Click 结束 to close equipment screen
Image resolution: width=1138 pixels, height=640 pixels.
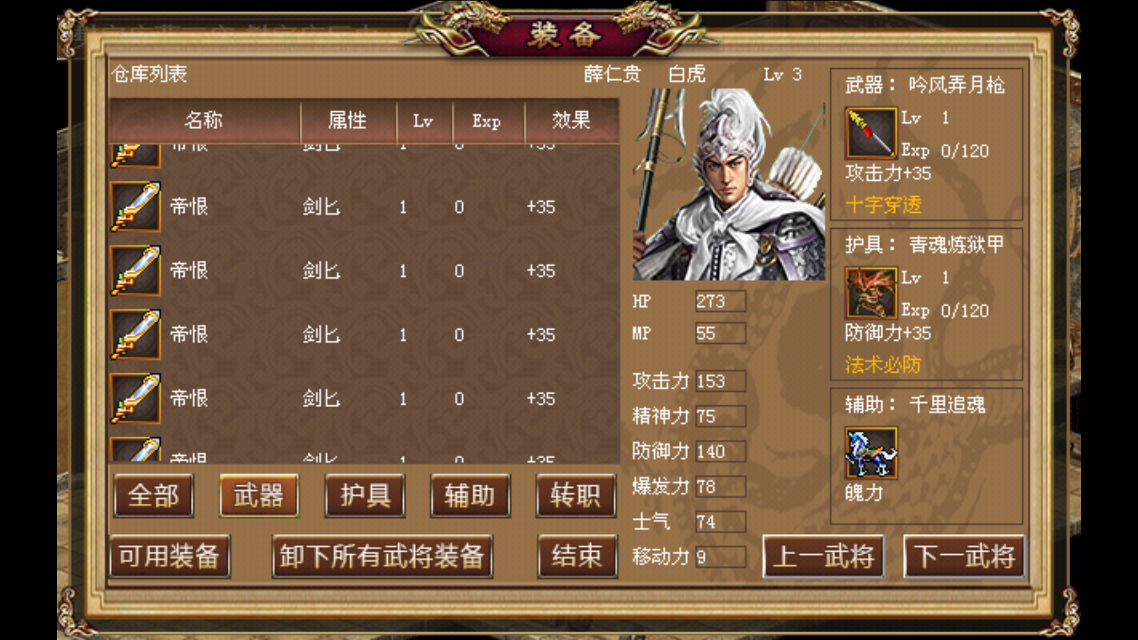click(x=577, y=556)
